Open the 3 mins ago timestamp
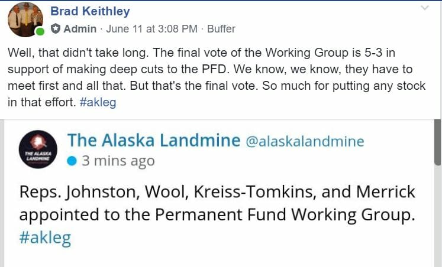Viewport: 442px width, 267px height. [x=118, y=161]
